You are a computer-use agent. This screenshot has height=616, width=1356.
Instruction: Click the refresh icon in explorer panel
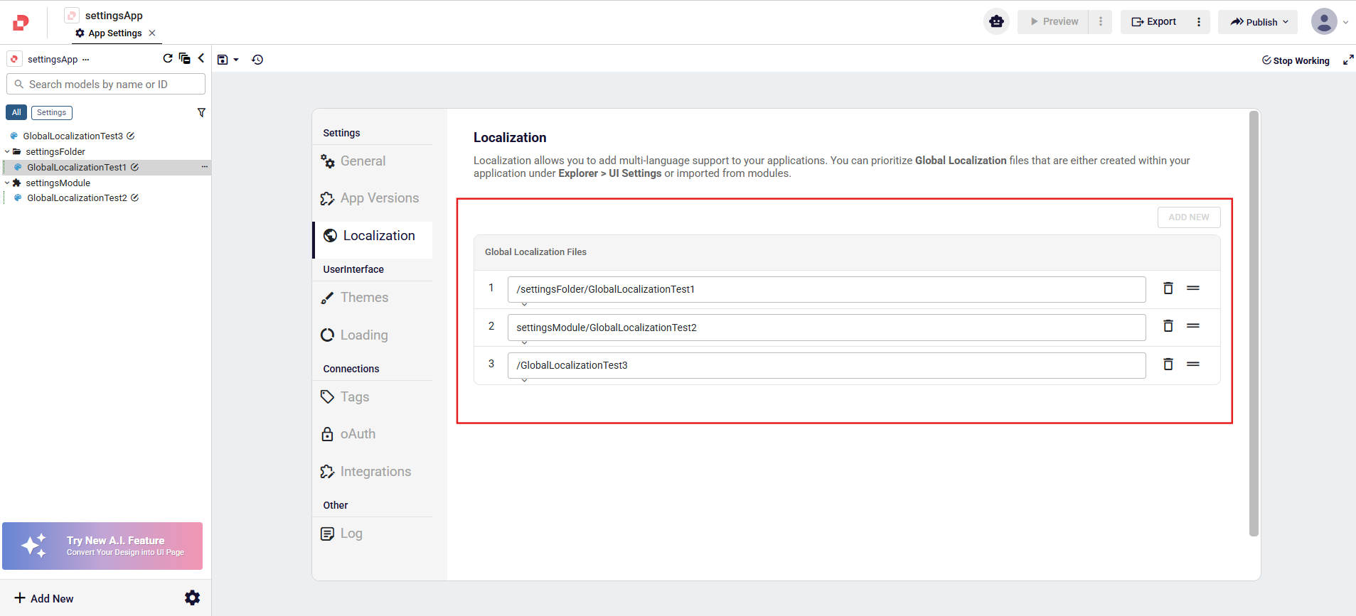pyautogui.click(x=168, y=59)
